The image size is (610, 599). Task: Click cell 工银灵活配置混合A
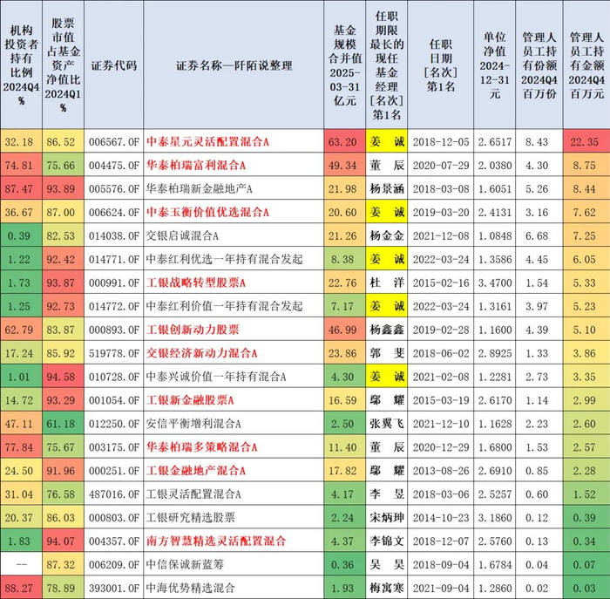pos(193,494)
